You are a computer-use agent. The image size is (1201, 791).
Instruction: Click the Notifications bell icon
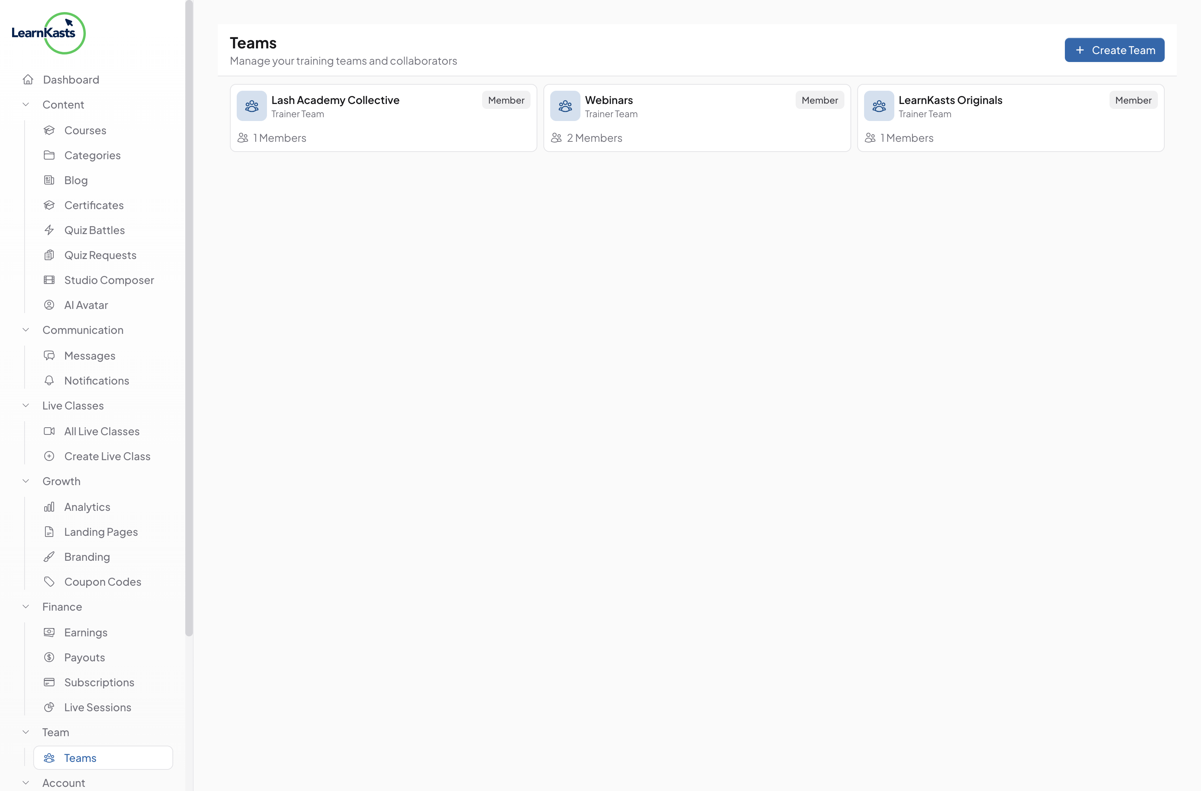pos(49,380)
